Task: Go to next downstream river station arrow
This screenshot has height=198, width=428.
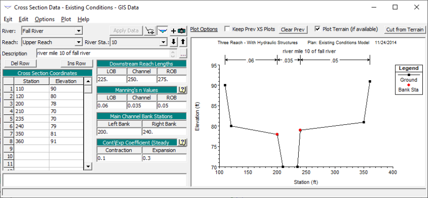Action: (x=174, y=42)
